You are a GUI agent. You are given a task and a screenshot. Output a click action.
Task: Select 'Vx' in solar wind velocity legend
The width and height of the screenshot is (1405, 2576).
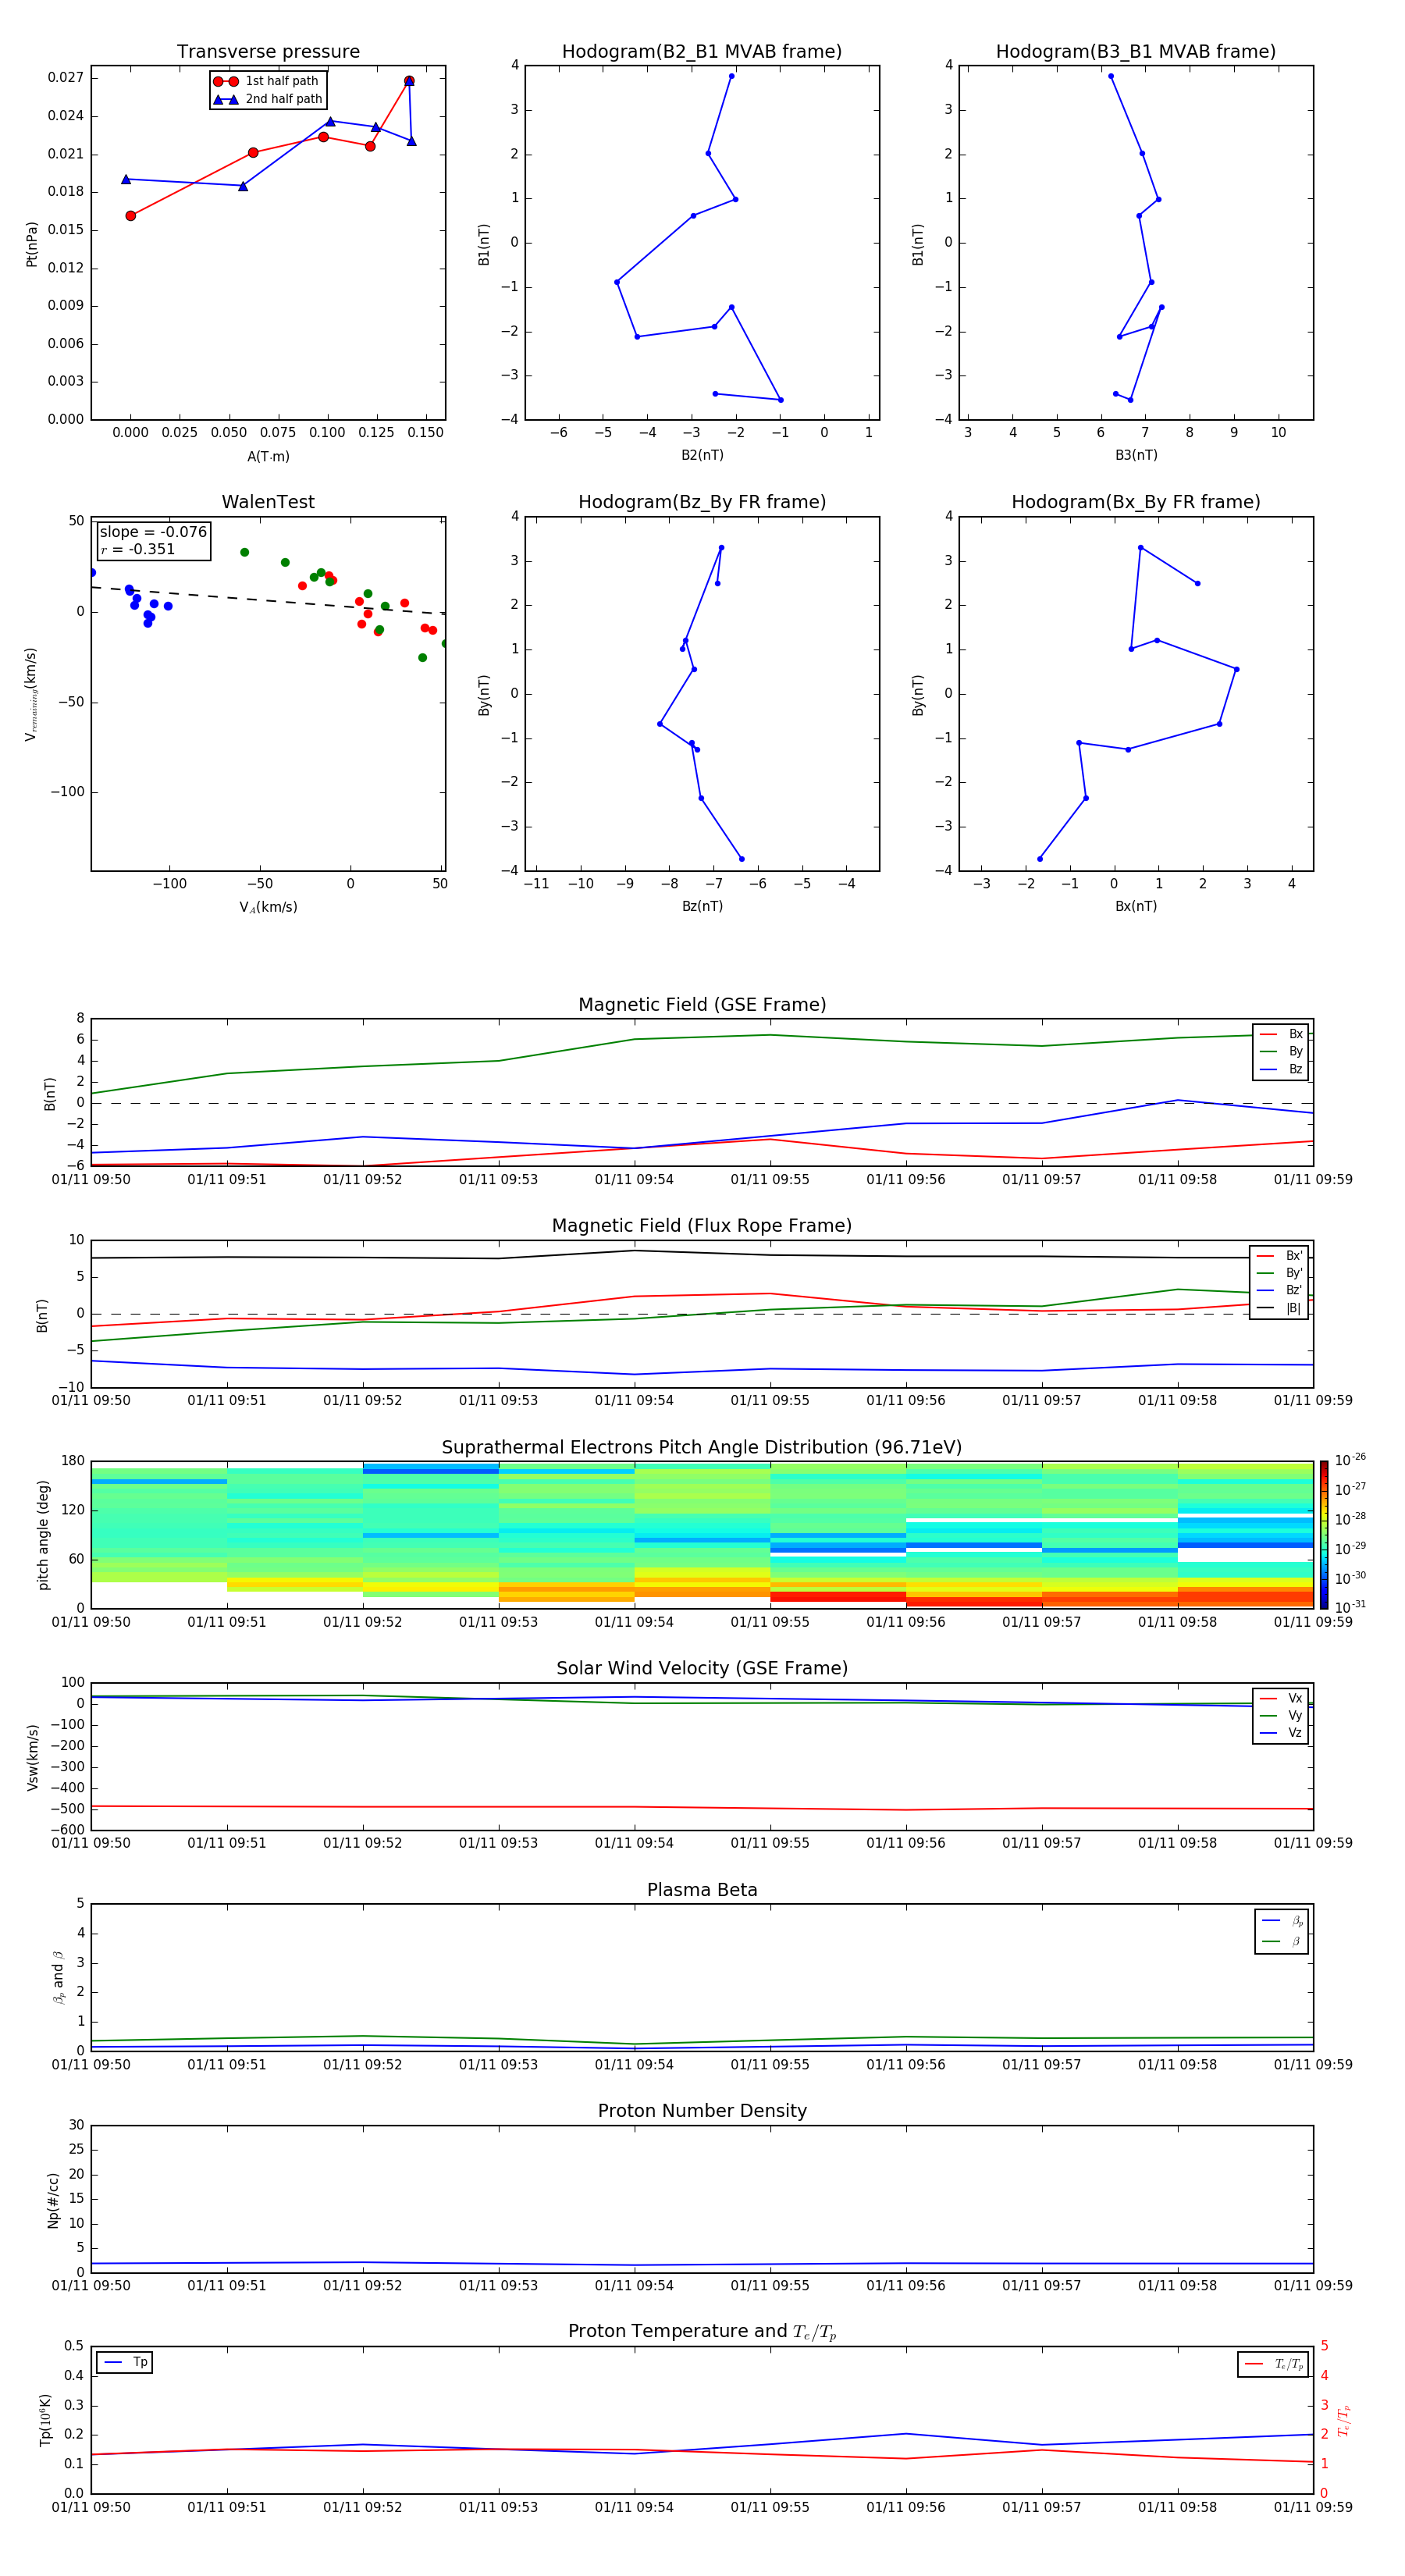[1282, 1699]
